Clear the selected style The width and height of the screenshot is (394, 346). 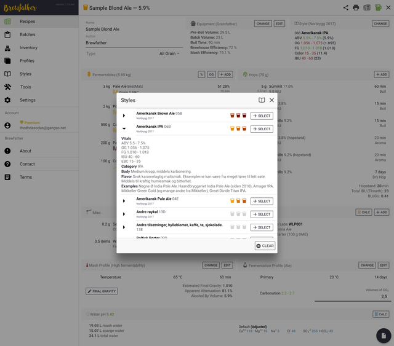point(265,246)
